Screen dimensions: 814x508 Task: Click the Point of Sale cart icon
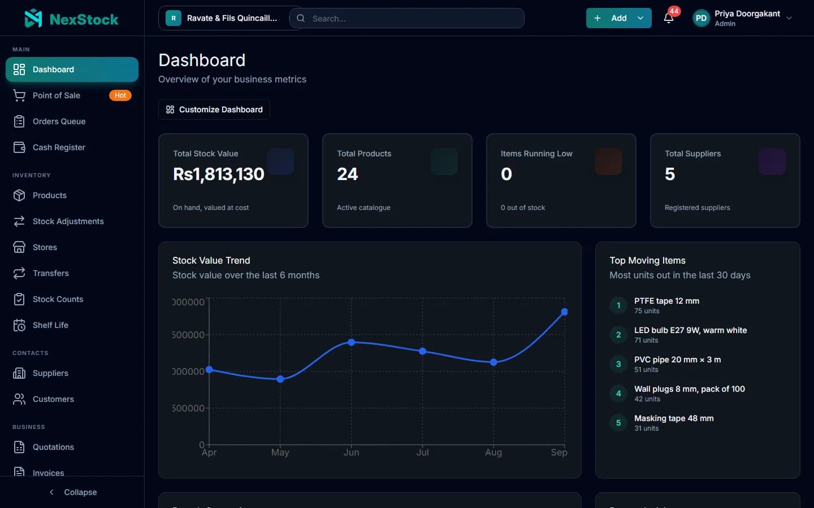[x=19, y=95]
